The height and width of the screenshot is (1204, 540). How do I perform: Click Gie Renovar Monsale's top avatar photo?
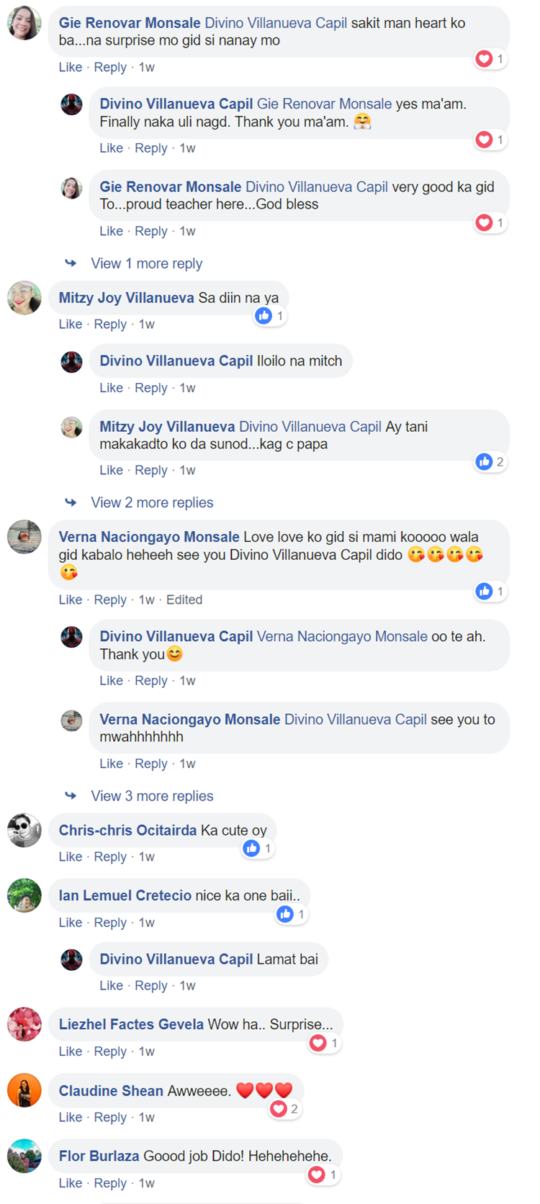tap(24, 23)
